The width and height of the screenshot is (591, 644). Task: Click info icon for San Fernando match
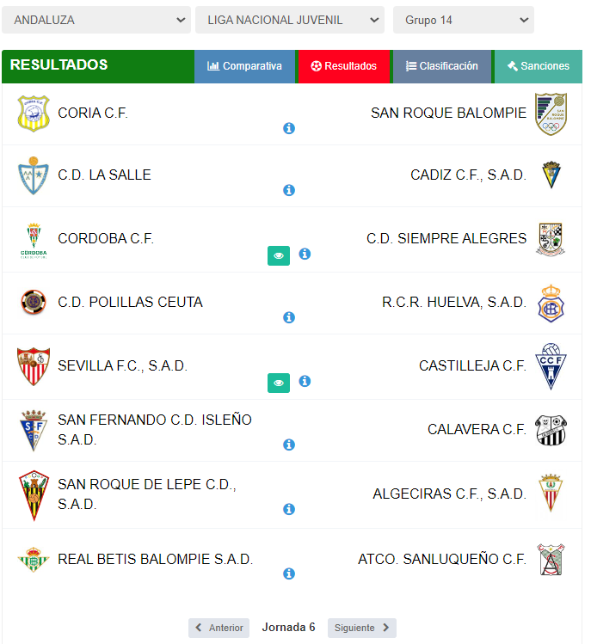click(x=289, y=445)
